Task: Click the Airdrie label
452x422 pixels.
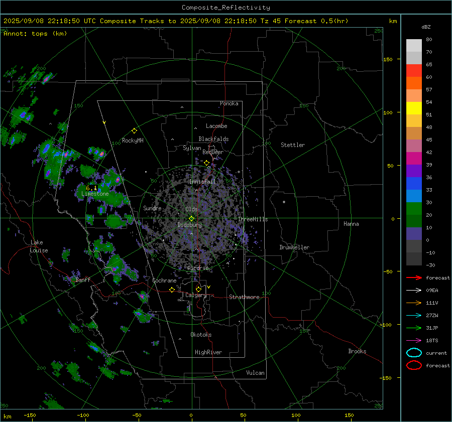Action: tap(198, 268)
